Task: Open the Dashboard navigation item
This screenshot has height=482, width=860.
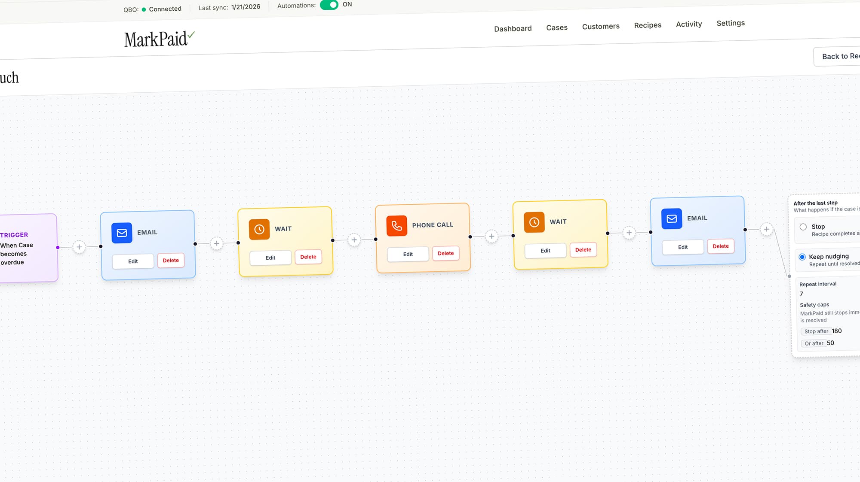Action: tap(513, 28)
